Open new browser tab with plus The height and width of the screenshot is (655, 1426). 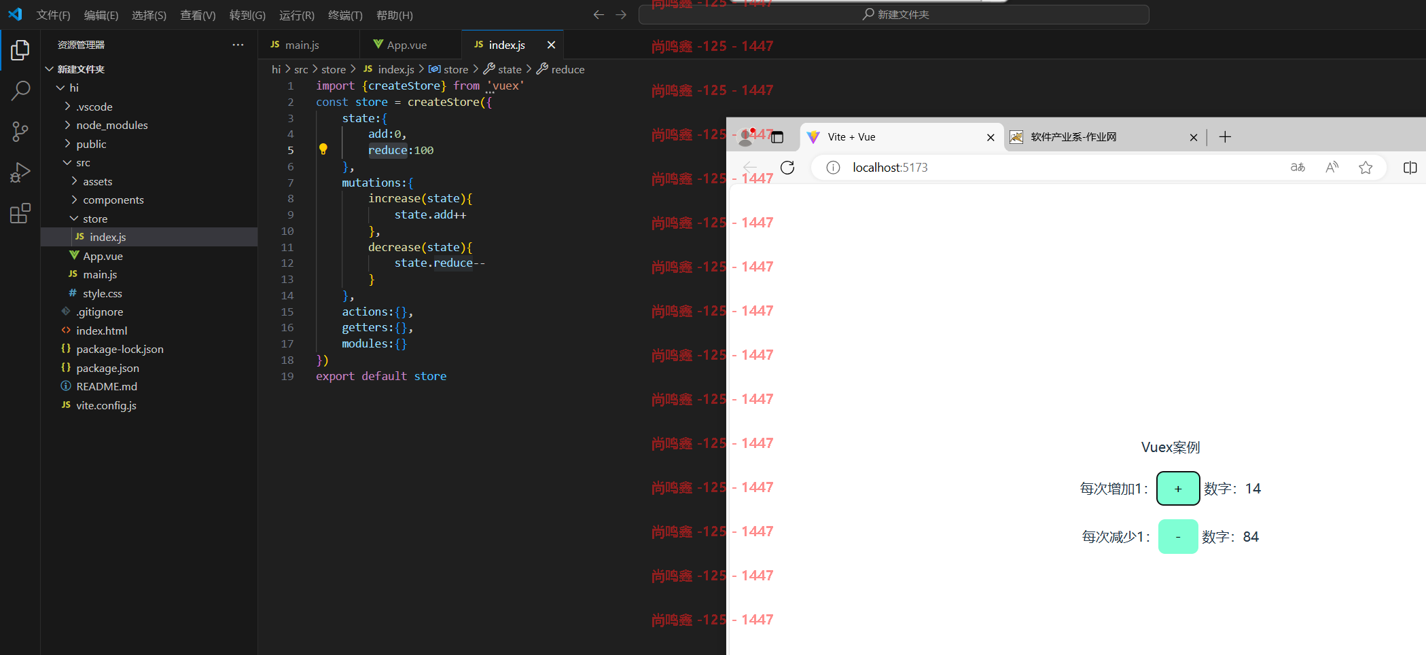(x=1225, y=137)
